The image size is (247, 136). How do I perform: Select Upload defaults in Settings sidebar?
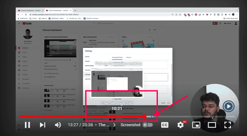(89, 66)
